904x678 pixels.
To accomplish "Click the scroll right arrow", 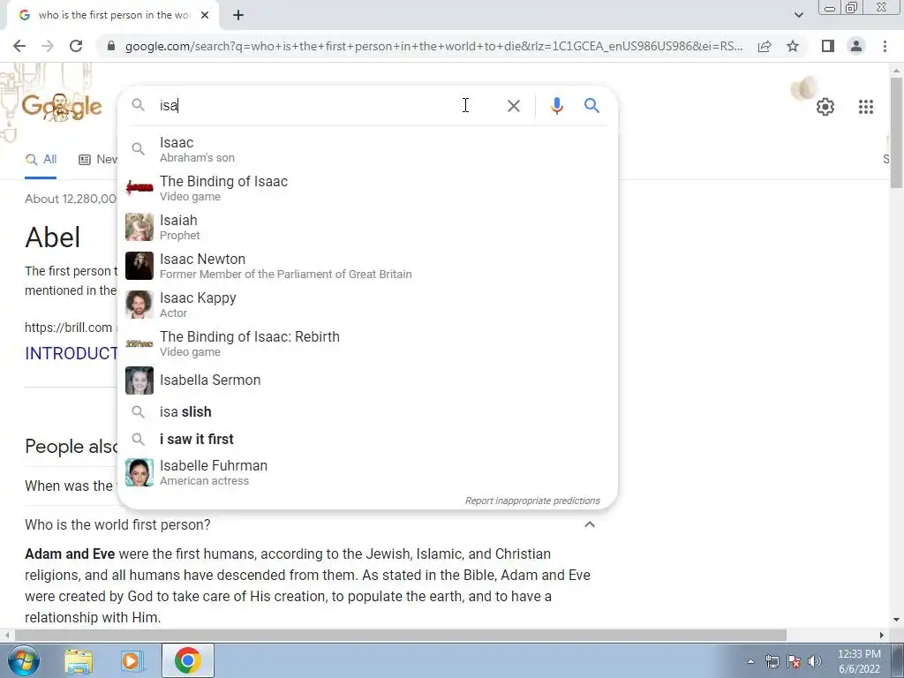I will (882, 635).
